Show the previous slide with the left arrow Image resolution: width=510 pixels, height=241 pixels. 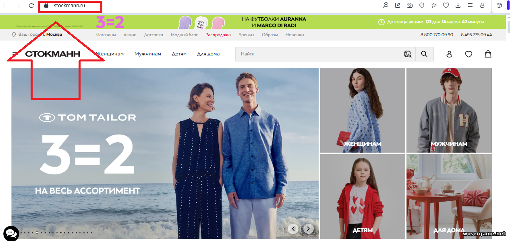pos(293,229)
